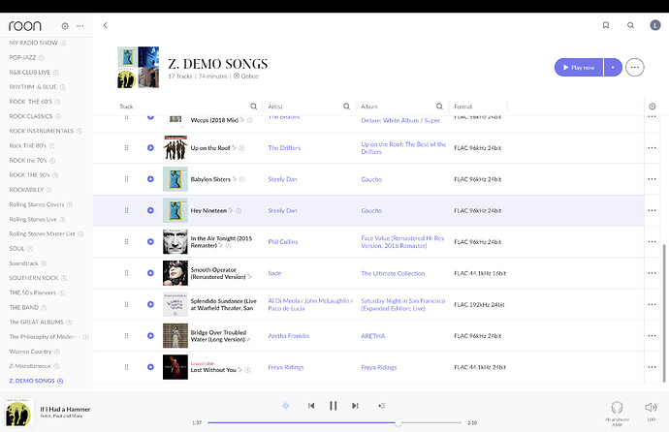Open the search icon in top bar
Screen dimensions: 669x432
tap(630, 25)
